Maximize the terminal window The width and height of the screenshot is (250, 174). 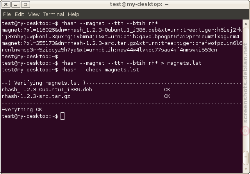point(25,4)
